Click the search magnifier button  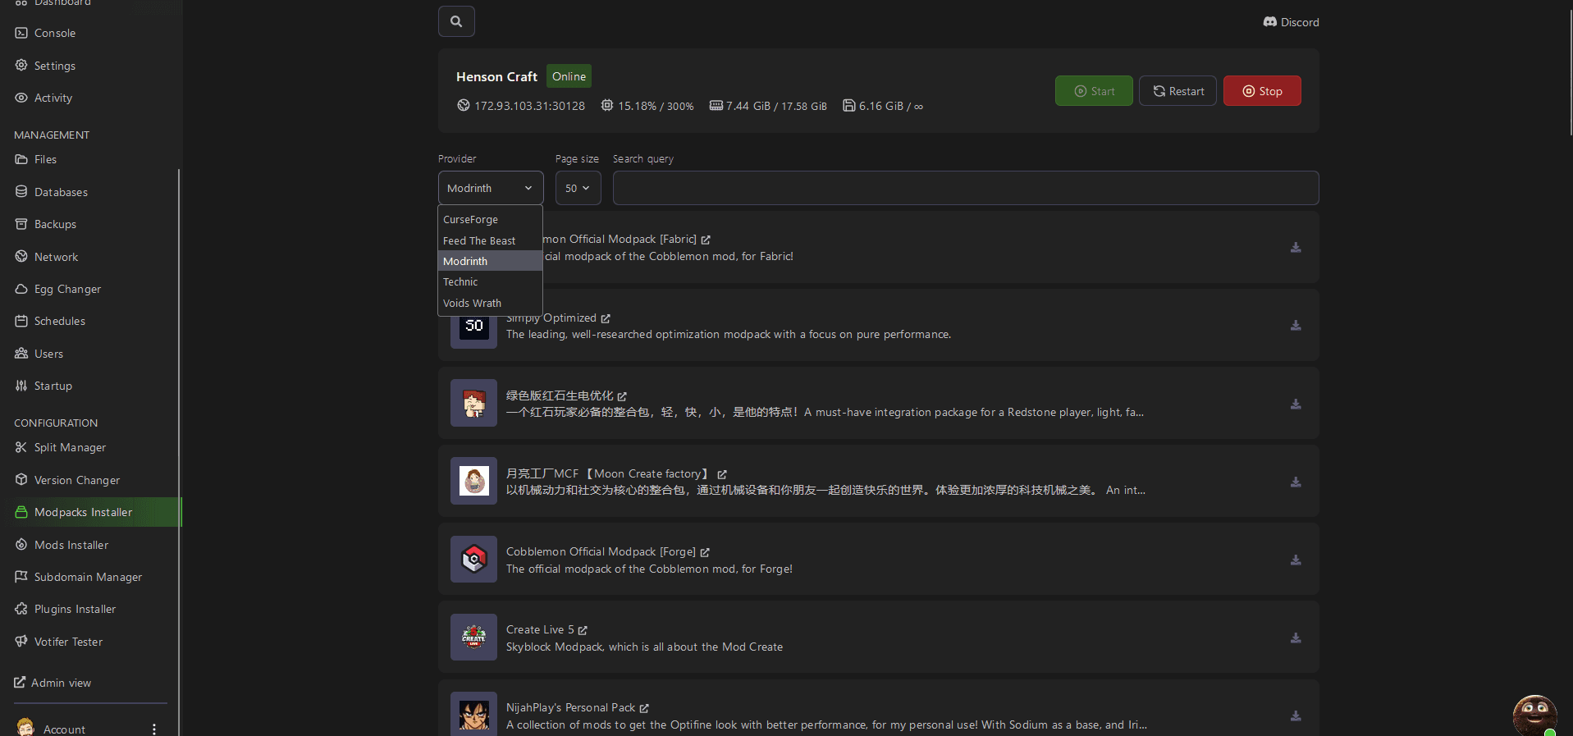(x=456, y=21)
